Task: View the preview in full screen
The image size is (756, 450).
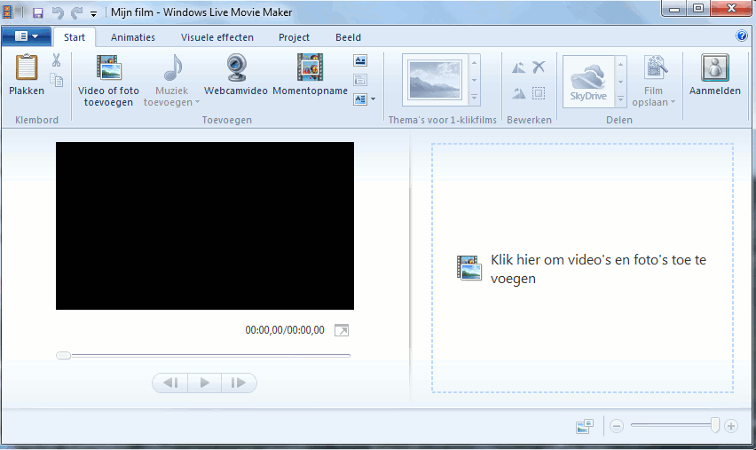Action: pyautogui.click(x=342, y=330)
